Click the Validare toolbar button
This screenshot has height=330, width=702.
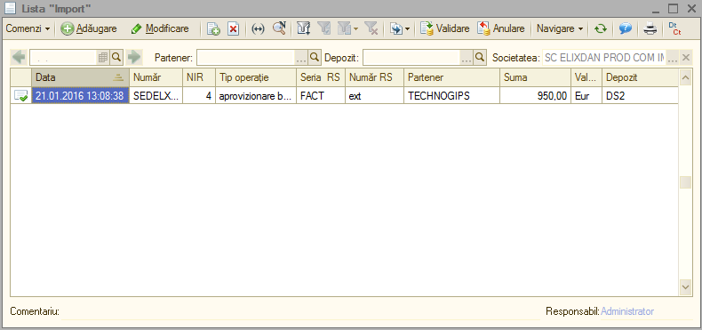coord(445,28)
